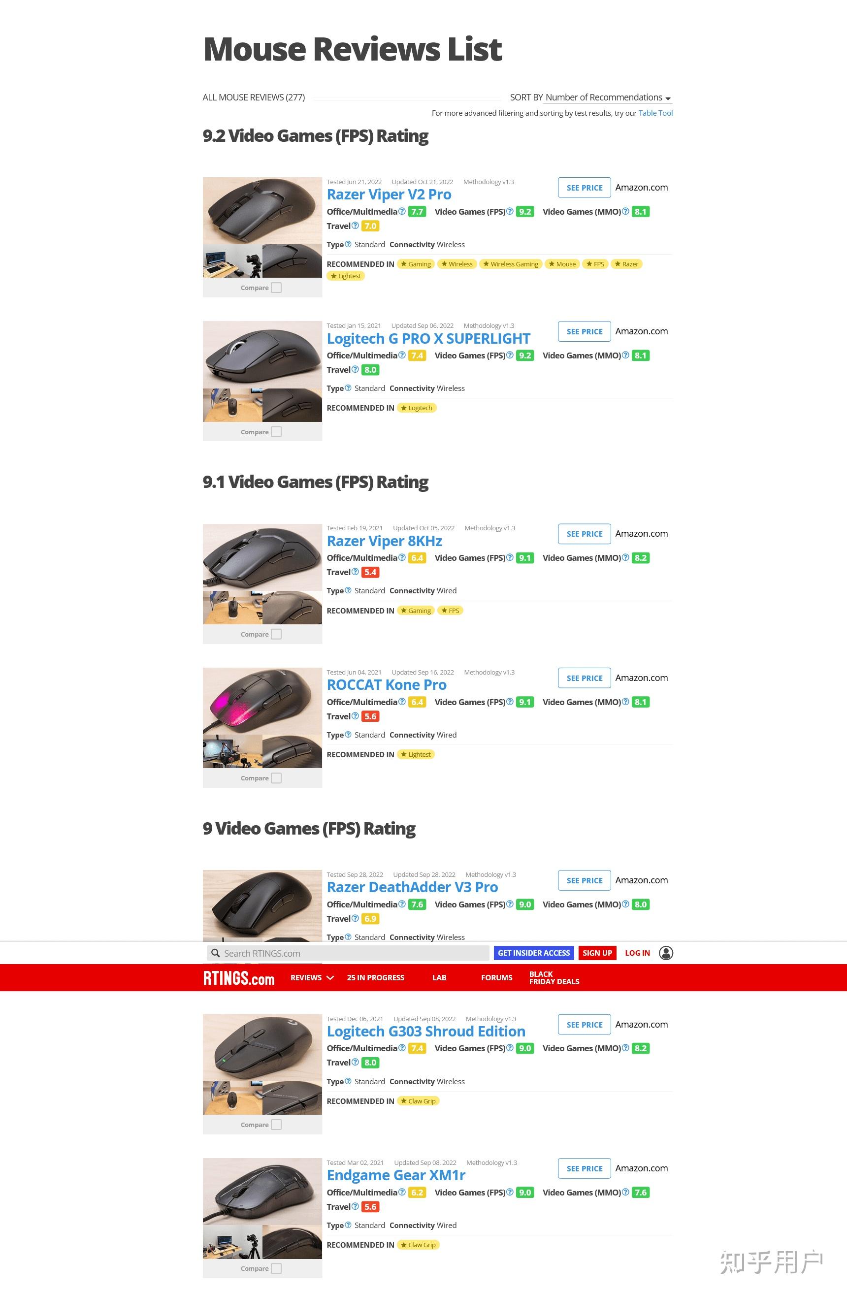Click Travel help icon for Razer Viper 8KHz
The image size is (847, 1291).
[355, 571]
